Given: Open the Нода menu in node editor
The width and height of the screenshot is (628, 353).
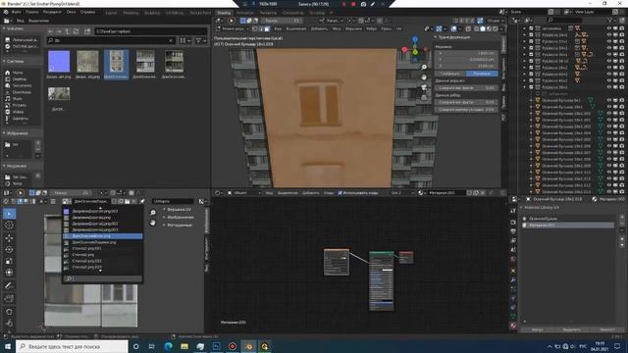Looking at the screenshot, I should click(329, 193).
